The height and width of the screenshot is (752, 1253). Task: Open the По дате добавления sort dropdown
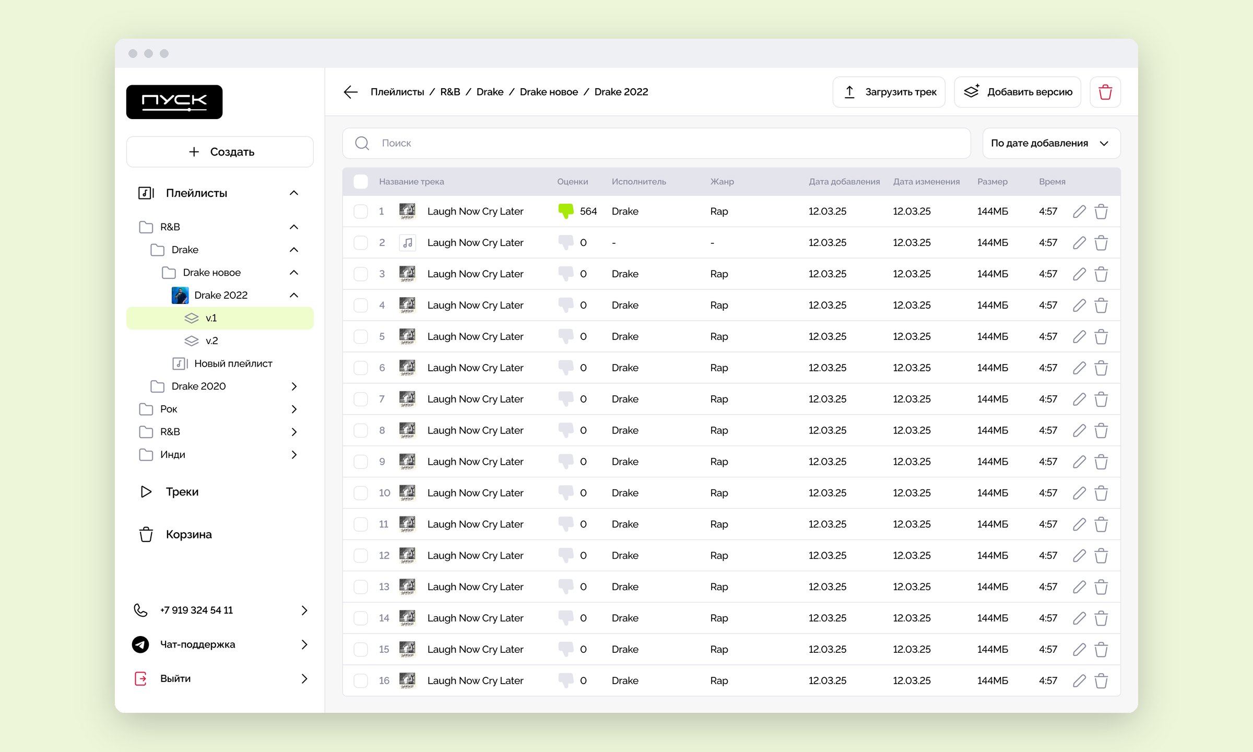(x=1051, y=144)
